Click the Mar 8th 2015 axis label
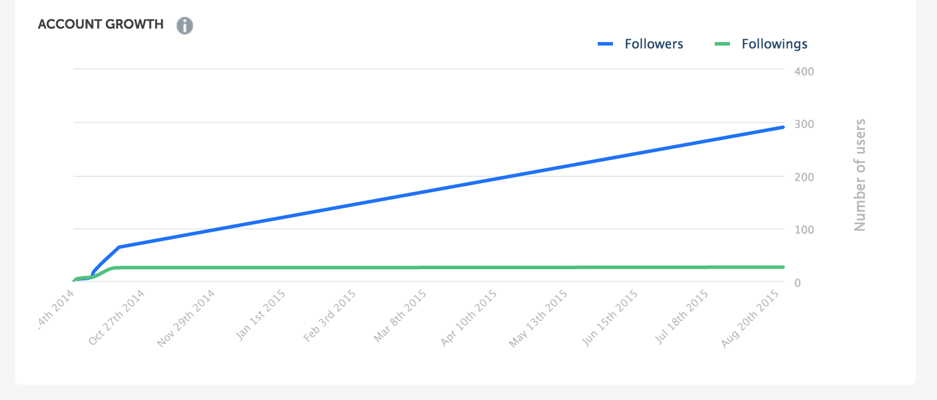This screenshot has height=400, width=937. (x=400, y=316)
